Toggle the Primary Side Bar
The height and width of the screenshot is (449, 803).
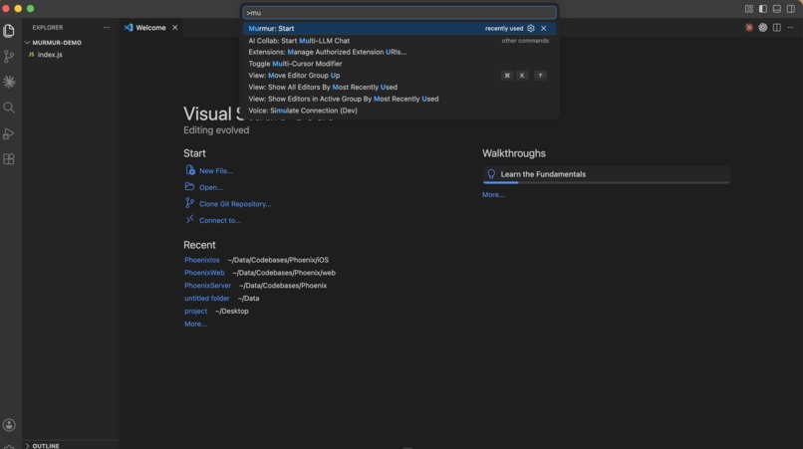coord(763,9)
